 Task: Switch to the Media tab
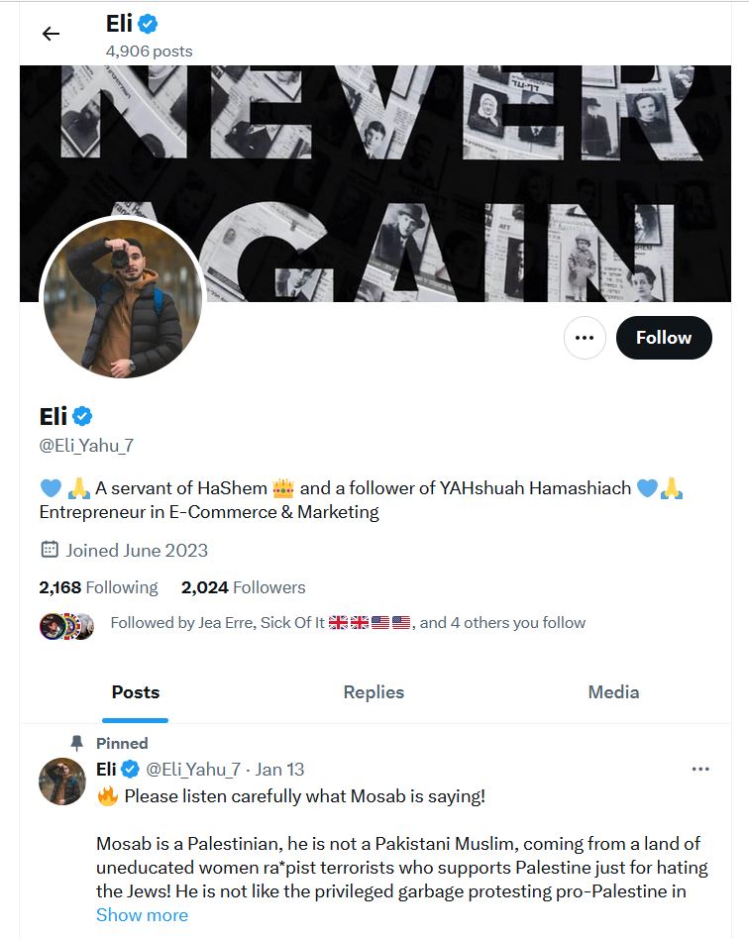[x=613, y=692]
